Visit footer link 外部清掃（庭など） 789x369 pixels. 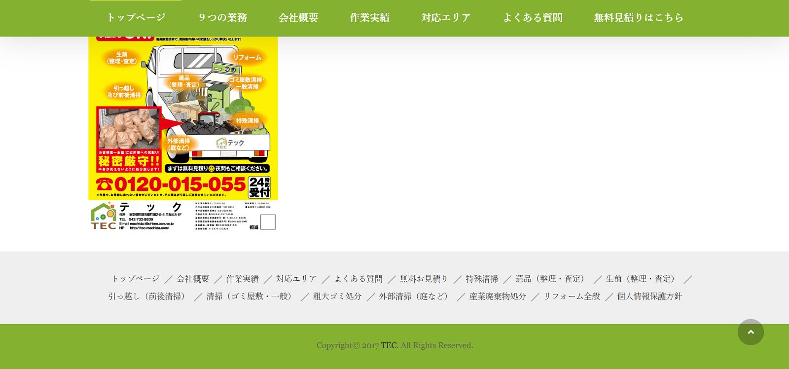point(415,296)
